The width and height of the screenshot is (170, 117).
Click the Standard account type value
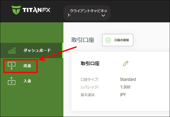pos(128,79)
